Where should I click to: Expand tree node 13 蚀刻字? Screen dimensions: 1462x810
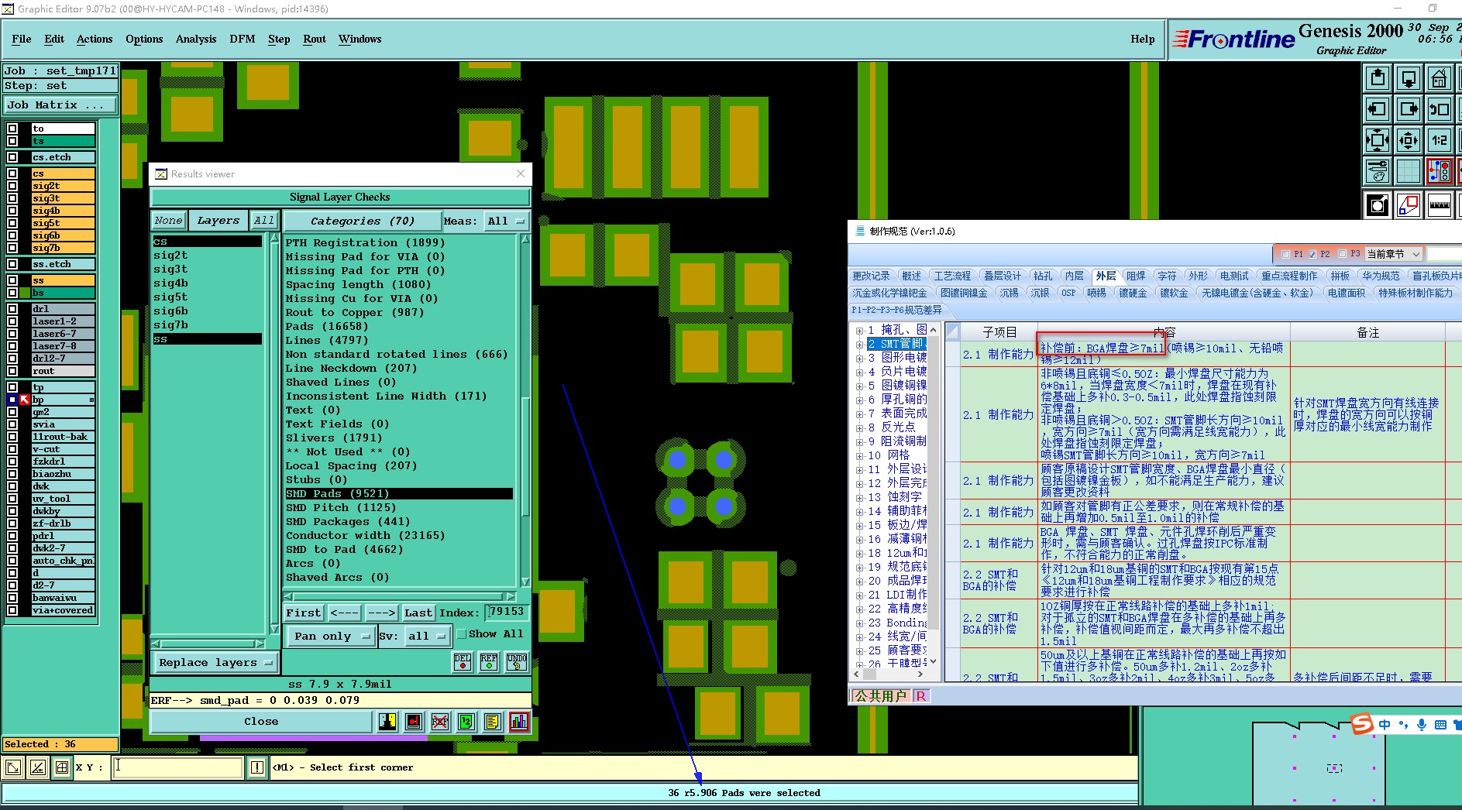tap(859, 497)
